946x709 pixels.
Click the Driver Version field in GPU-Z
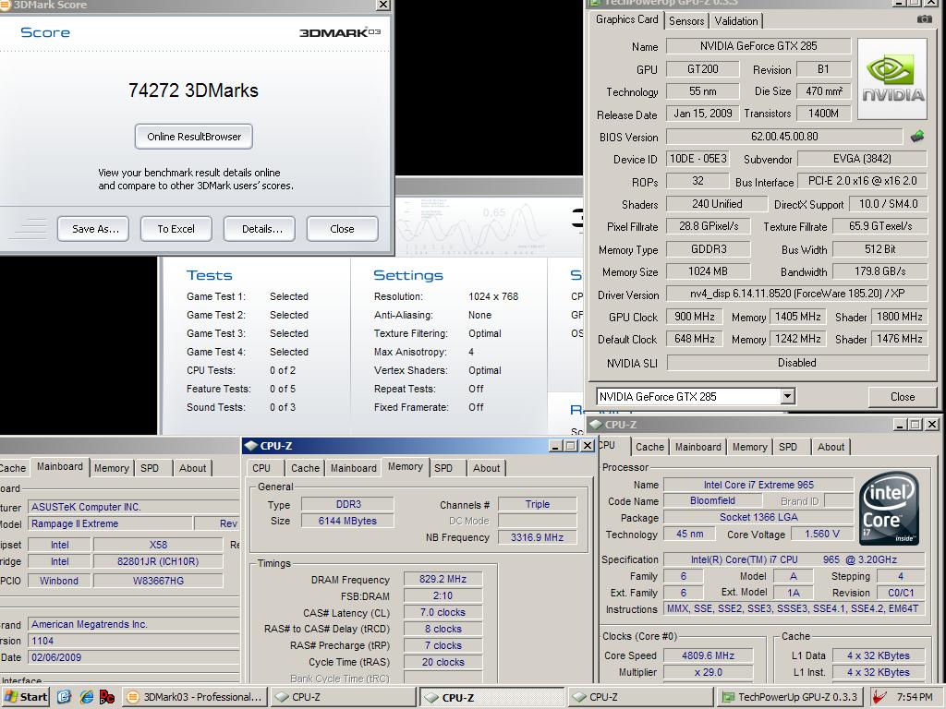click(796, 294)
